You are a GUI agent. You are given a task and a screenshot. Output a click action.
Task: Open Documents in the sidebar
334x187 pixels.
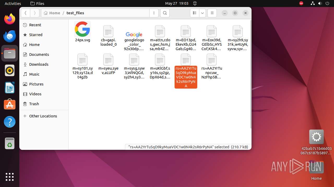[44, 55]
